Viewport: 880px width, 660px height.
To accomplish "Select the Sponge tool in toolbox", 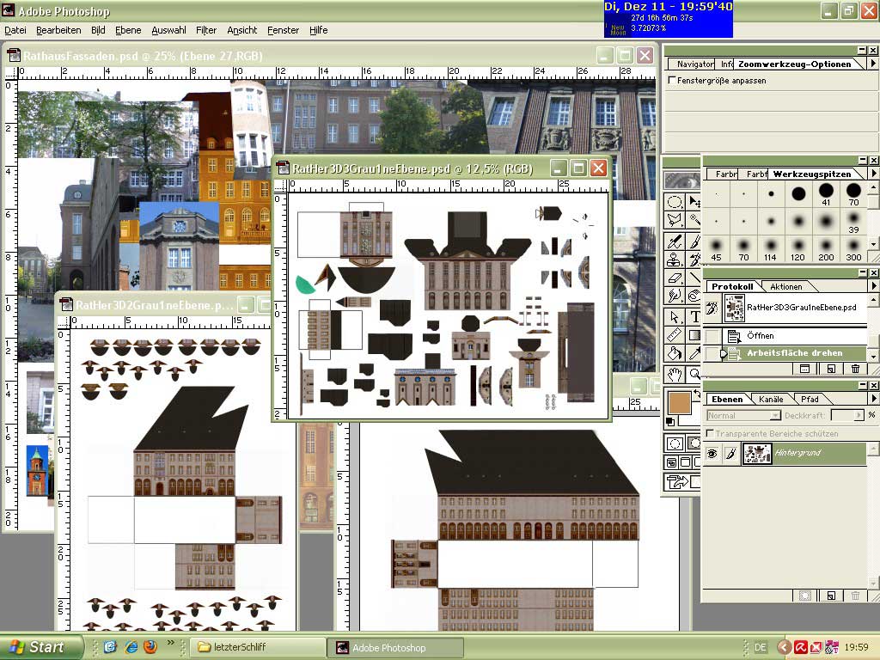I will point(694,296).
